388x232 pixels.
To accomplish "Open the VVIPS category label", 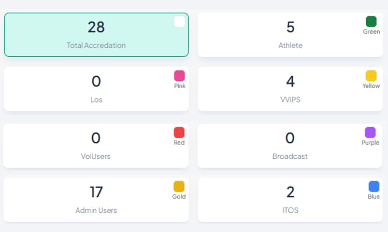I will 290,100.
